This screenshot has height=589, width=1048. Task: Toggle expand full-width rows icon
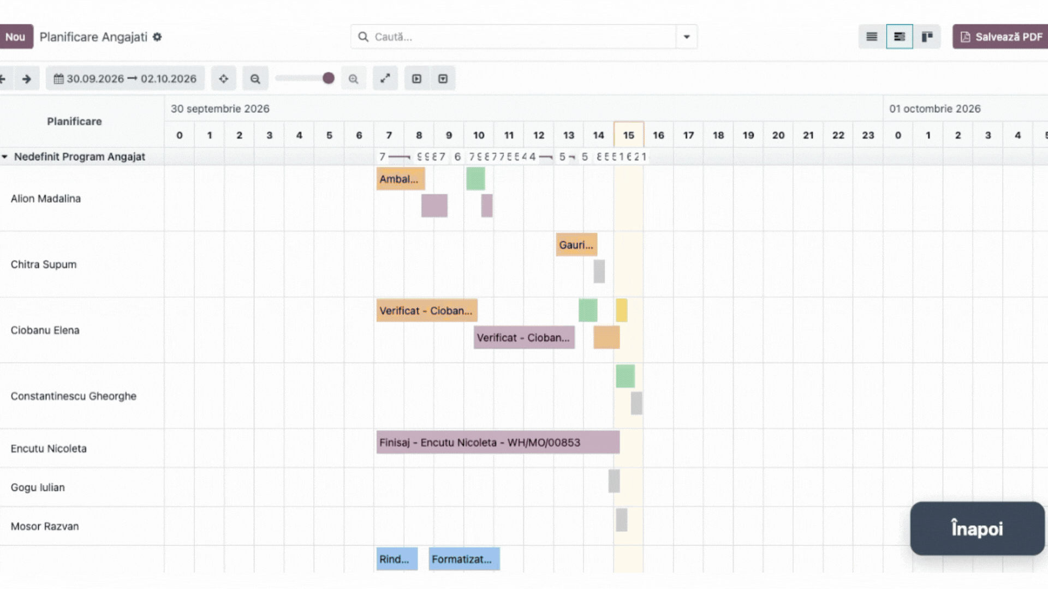tap(385, 79)
